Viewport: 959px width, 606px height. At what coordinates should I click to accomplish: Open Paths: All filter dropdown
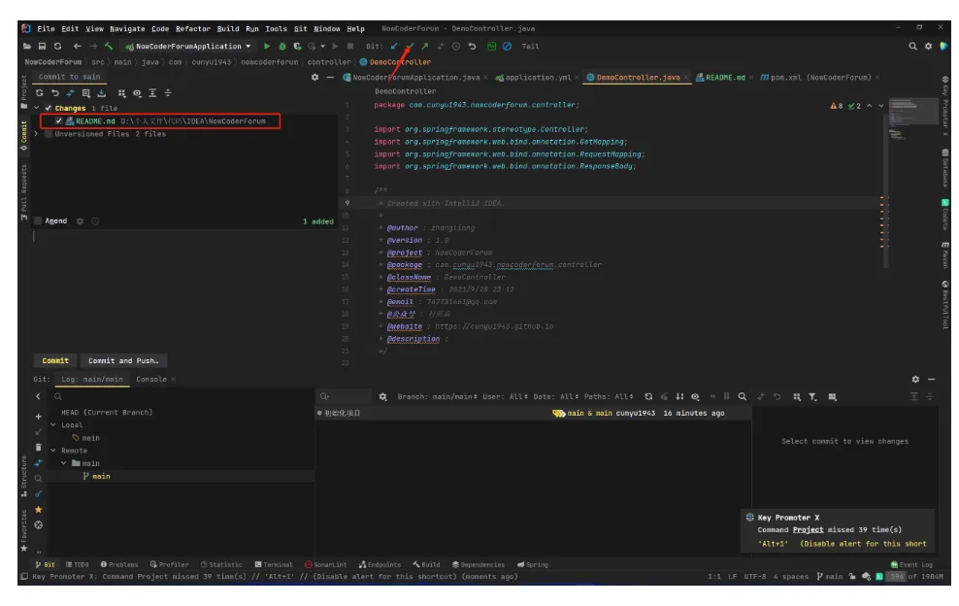coord(609,396)
